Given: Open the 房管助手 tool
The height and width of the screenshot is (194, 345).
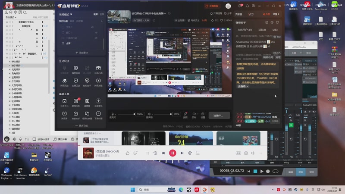Looking at the screenshot, I should (76, 115).
